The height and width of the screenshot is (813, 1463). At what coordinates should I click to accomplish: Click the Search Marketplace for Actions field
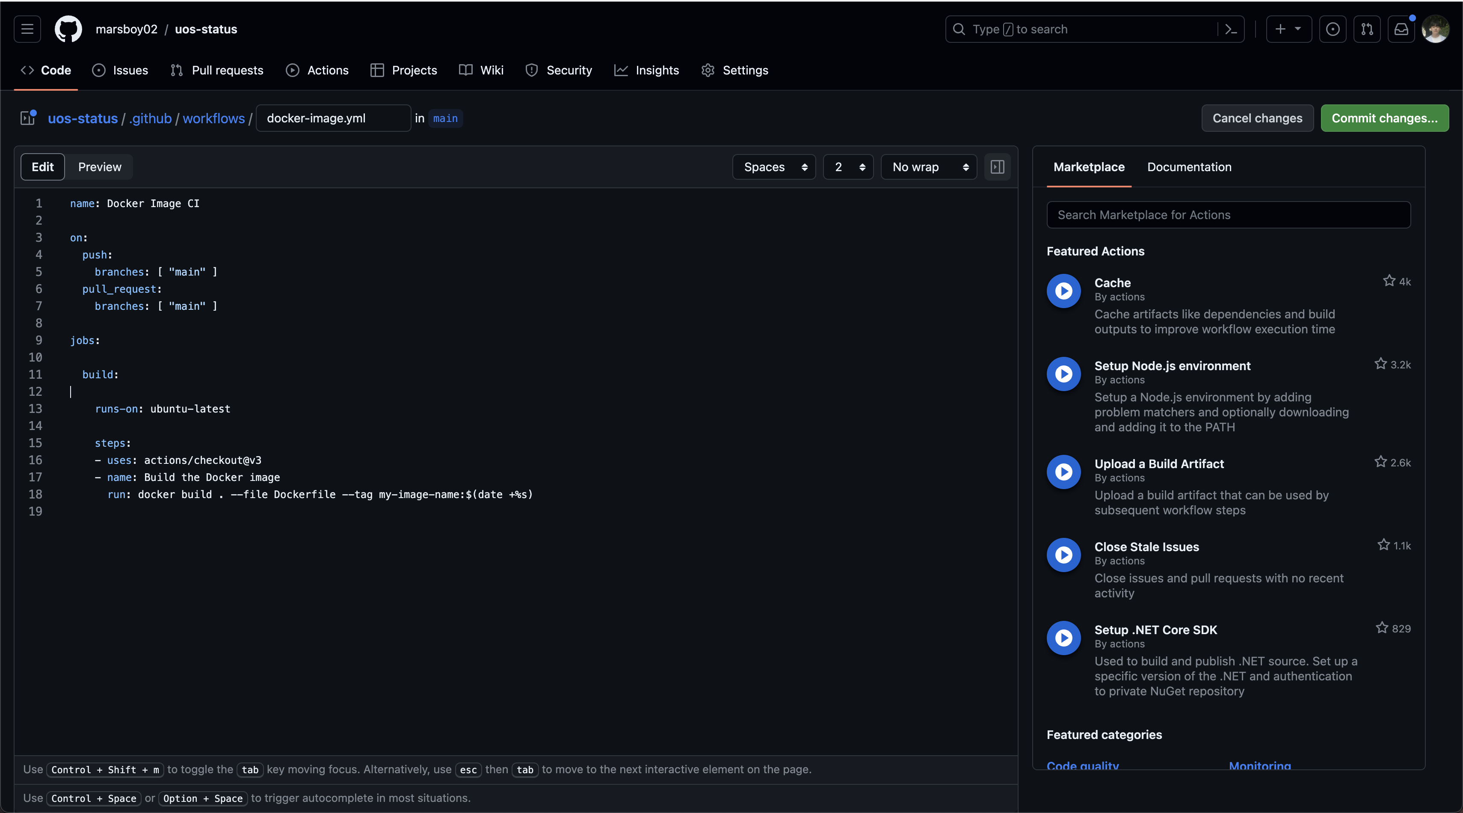point(1228,215)
